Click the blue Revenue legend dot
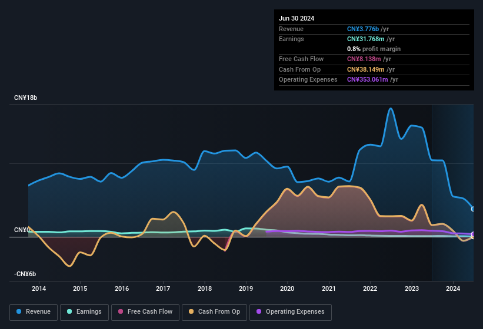This screenshot has height=329, width=483. (19, 312)
